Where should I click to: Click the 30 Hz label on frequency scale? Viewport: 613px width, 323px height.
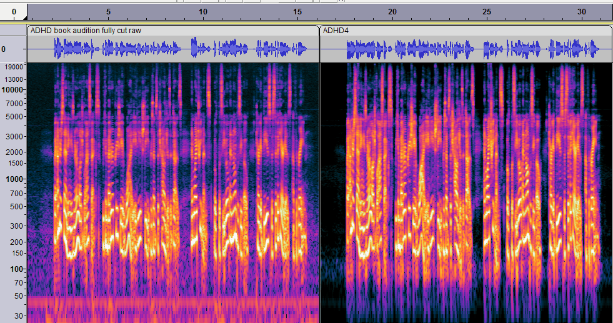[19, 316]
